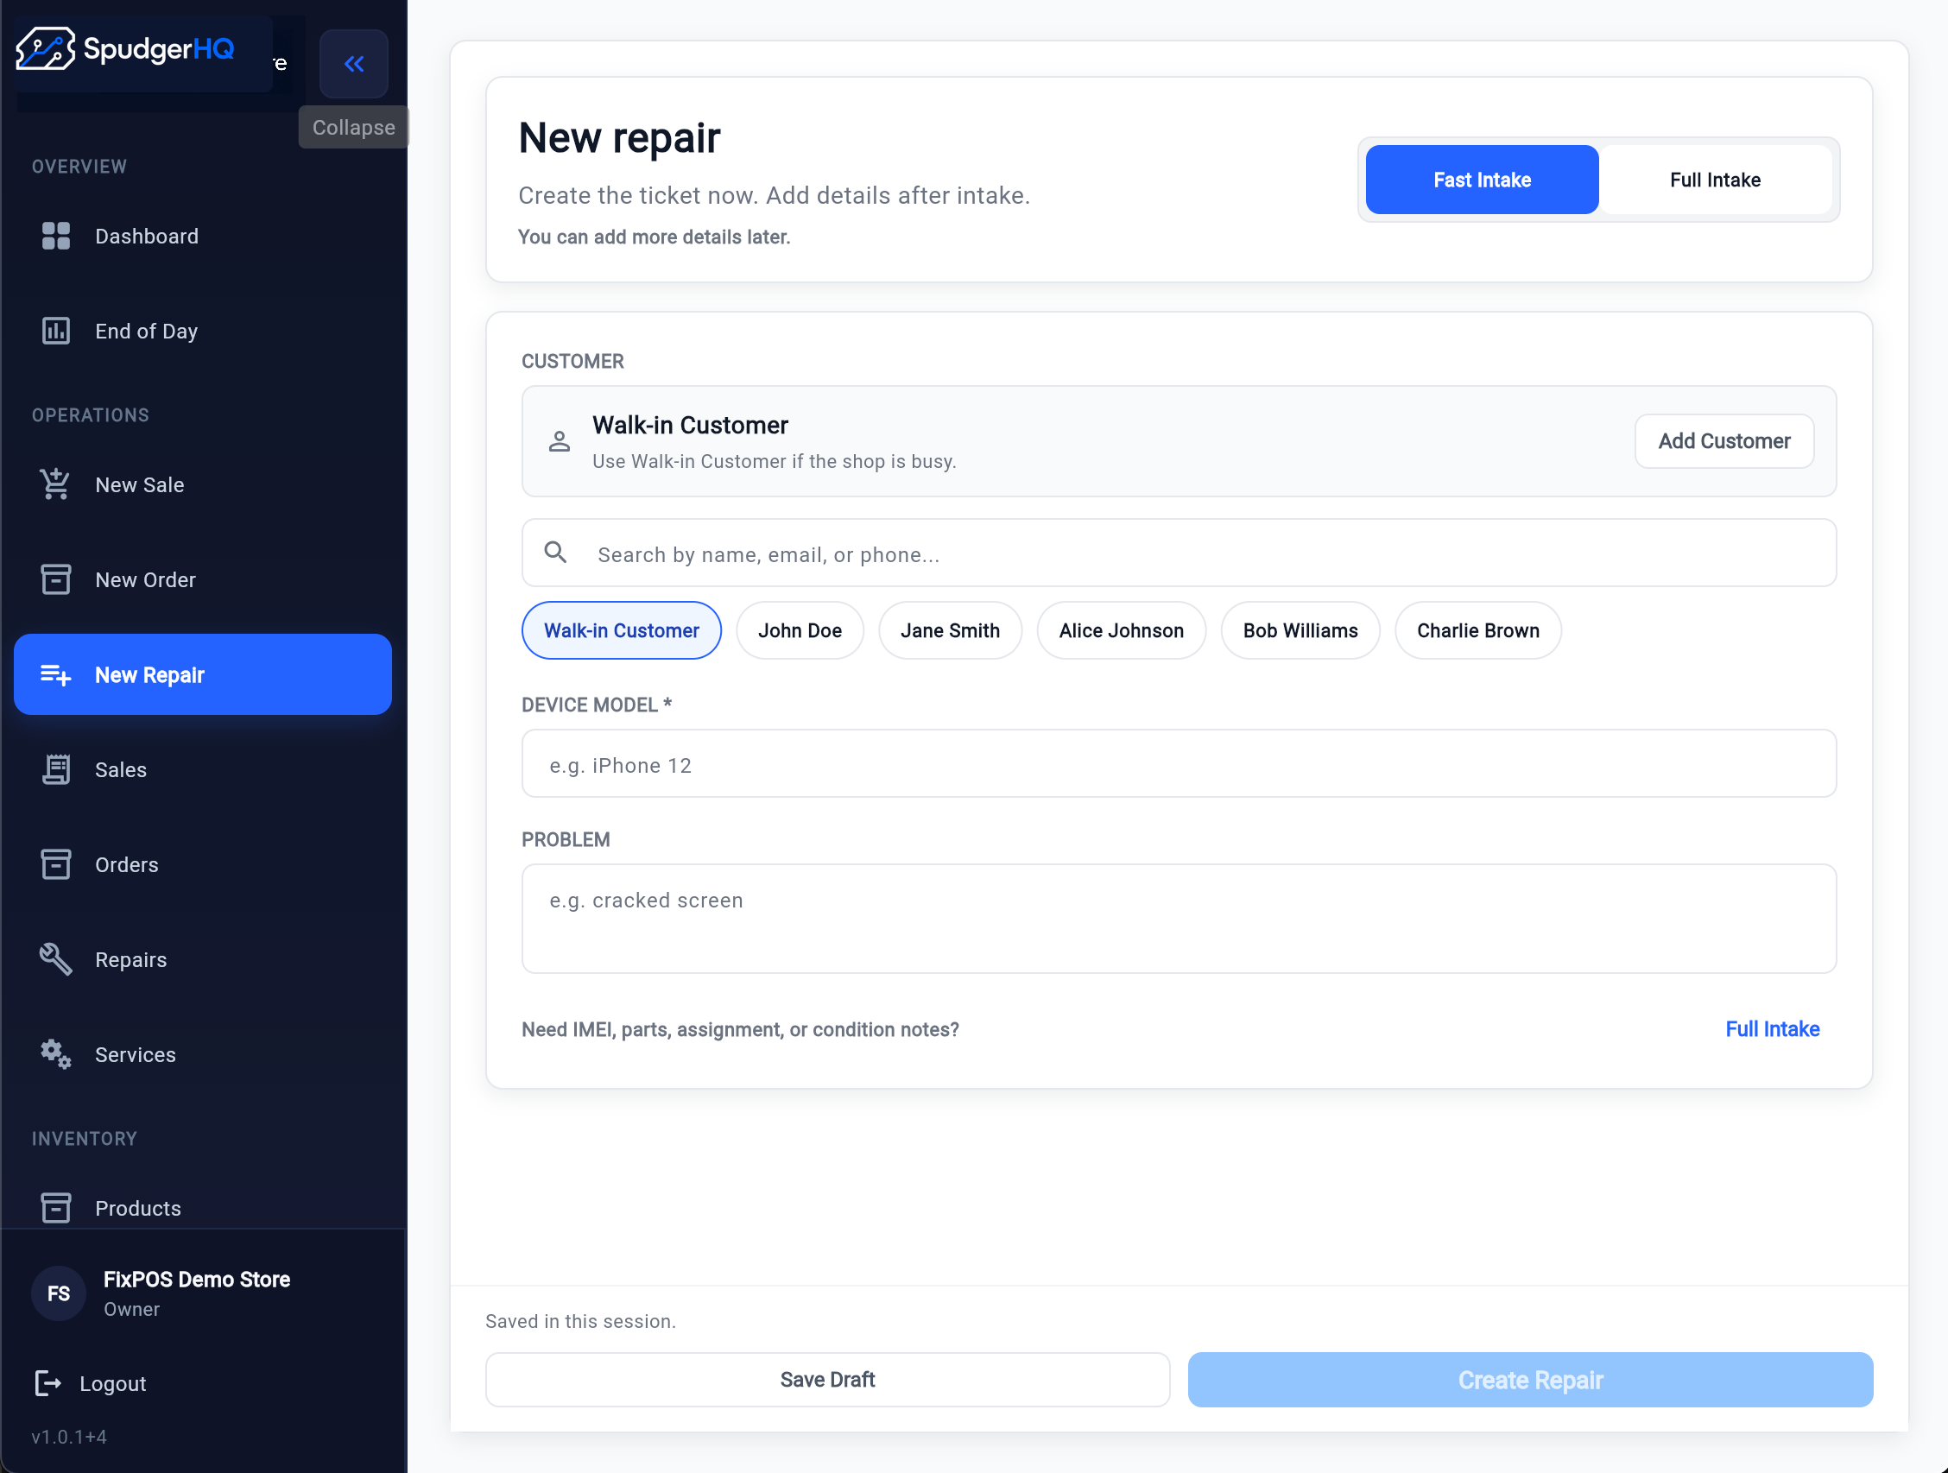Viewport: 1948px width, 1473px height.
Task: Click the Repairs wrench icon
Action: 55,960
